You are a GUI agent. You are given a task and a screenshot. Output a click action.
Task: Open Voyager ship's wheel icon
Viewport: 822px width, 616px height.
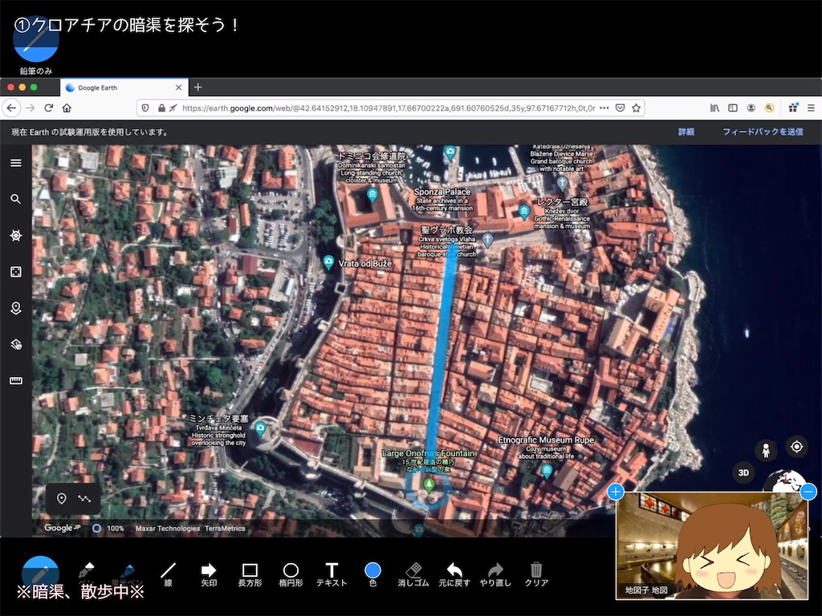[16, 236]
